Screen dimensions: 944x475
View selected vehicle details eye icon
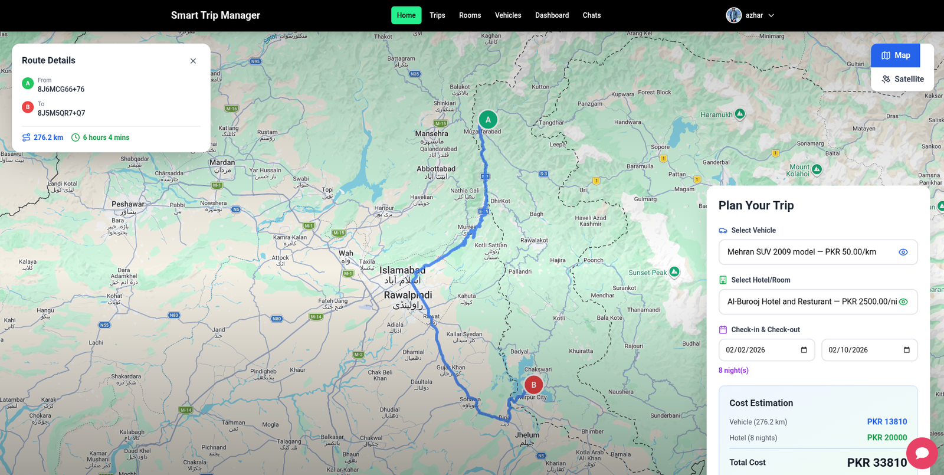point(903,252)
